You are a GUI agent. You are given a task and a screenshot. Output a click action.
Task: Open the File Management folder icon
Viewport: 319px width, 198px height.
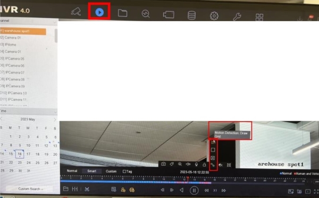[x=122, y=13]
